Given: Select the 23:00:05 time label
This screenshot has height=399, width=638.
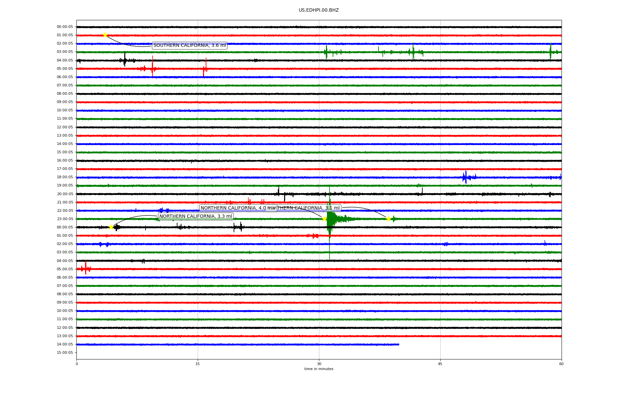Looking at the screenshot, I should point(65,219).
